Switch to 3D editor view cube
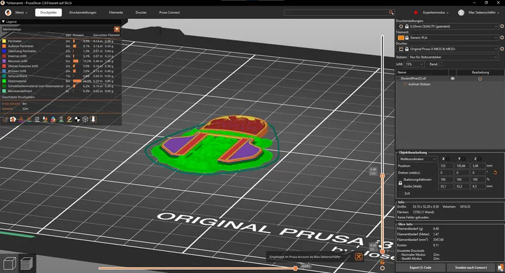Screen dimensions: 505x273 (x=10, y=263)
